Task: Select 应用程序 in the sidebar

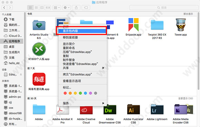Action: (11, 41)
